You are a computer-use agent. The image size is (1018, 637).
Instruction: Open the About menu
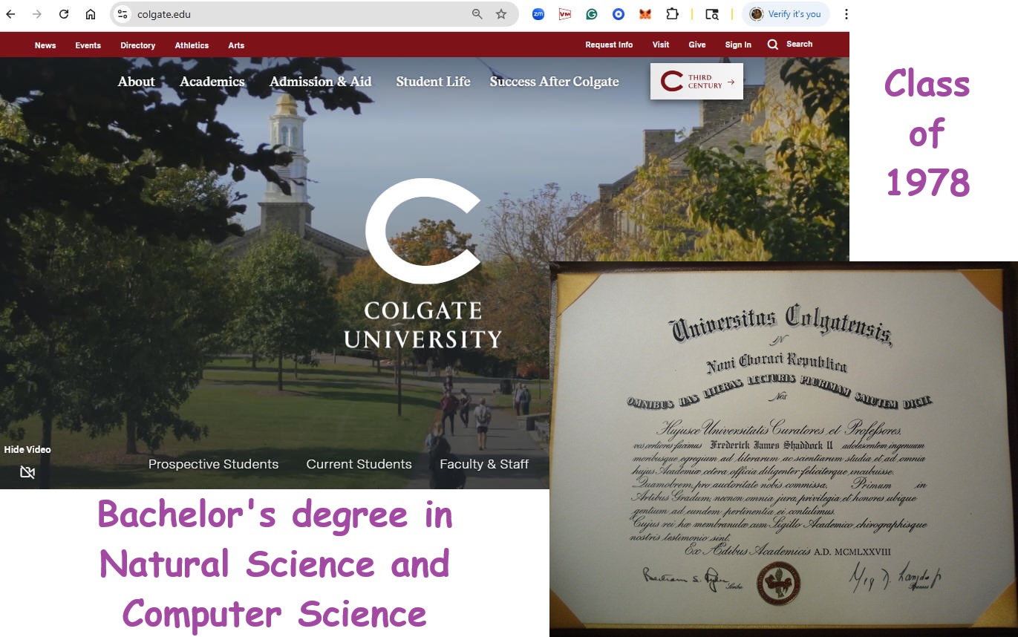coord(137,82)
